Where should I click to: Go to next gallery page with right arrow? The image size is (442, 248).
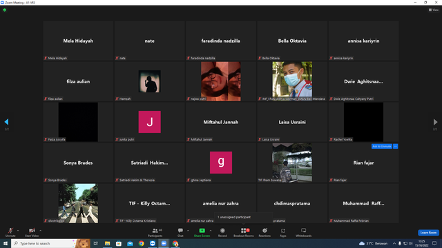click(435, 122)
